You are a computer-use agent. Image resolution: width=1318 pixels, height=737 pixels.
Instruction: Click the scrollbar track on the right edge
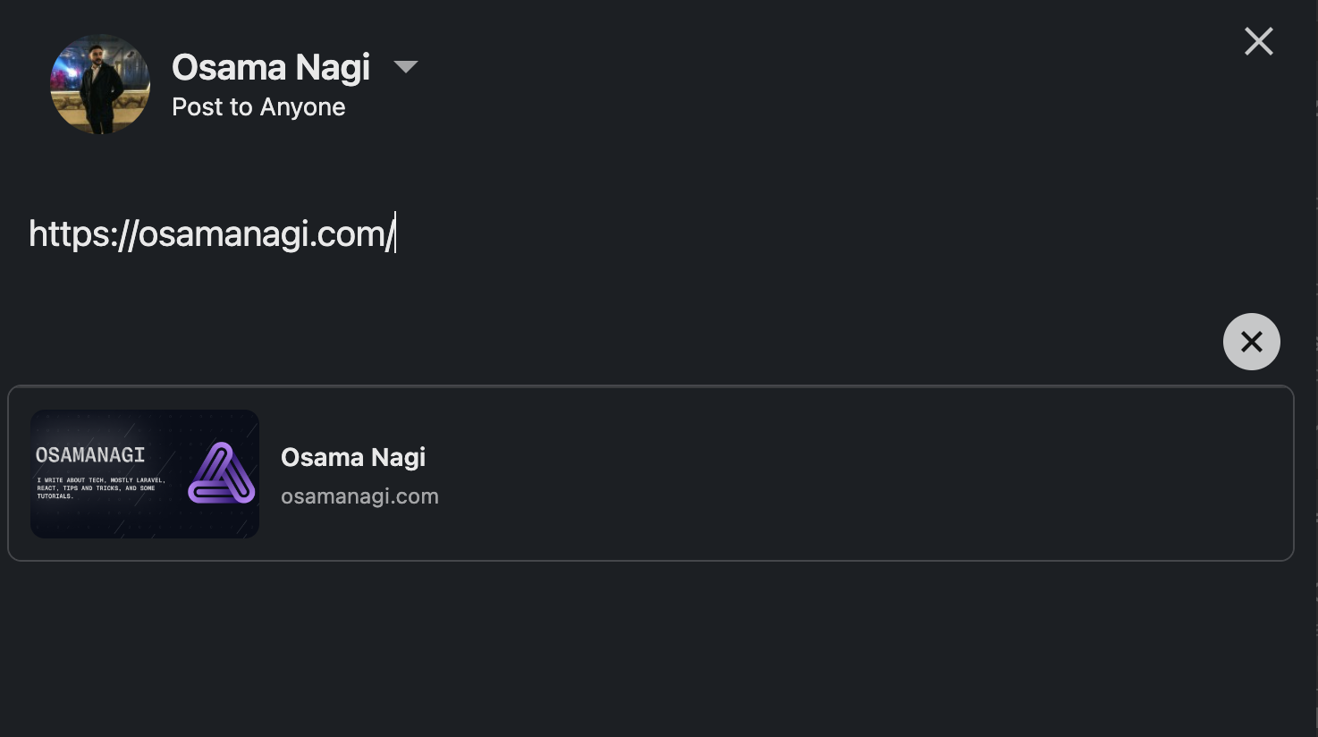click(1315, 368)
